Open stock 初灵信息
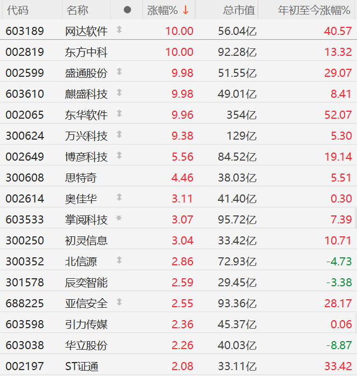Image resolution: width=357 pixels, height=376 pixels. 86,241
